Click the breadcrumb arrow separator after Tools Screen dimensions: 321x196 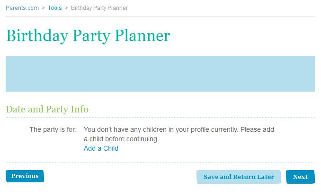coord(66,8)
